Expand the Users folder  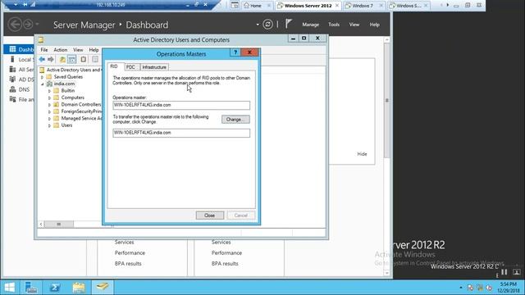point(49,125)
